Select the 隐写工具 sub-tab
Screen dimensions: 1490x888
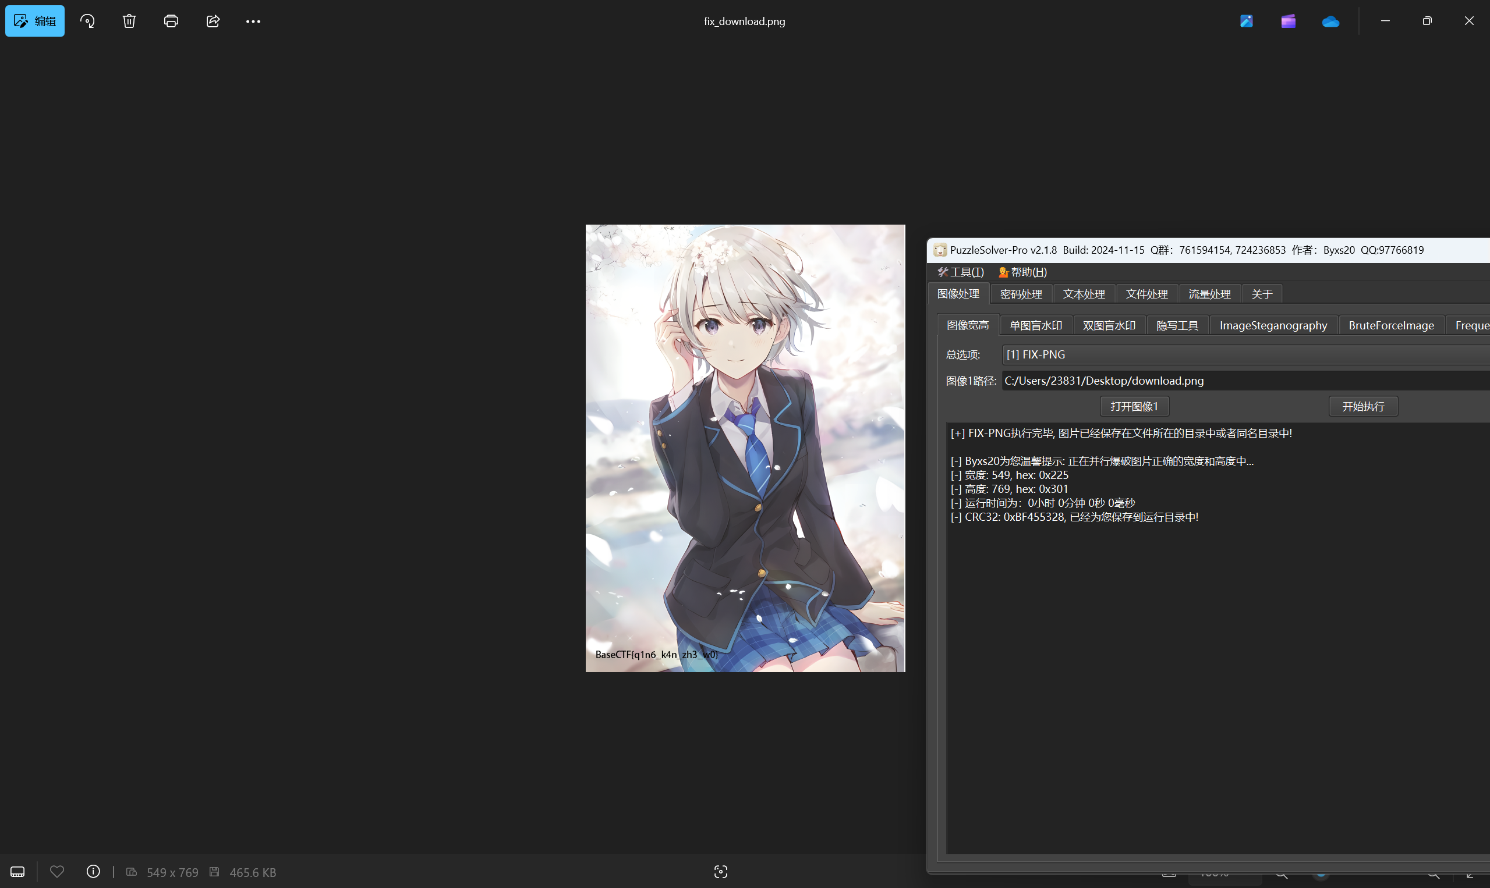click(x=1177, y=325)
